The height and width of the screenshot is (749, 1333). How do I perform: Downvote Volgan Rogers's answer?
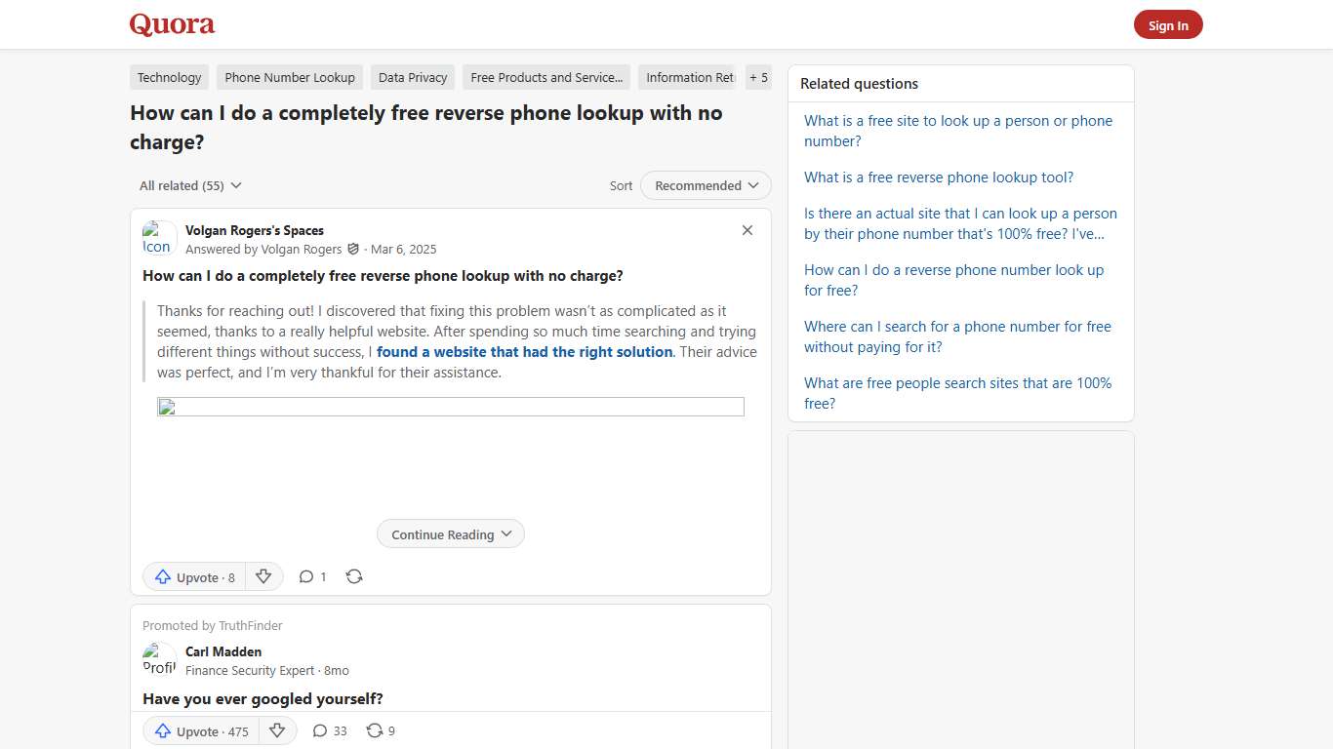pos(263,576)
